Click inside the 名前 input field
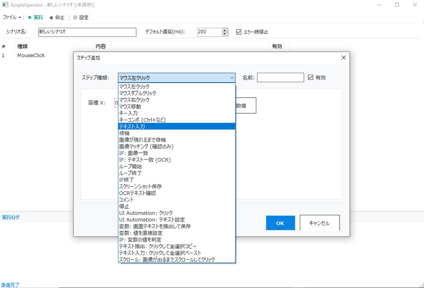Screen dimensions: 424x288 coord(280,77)
